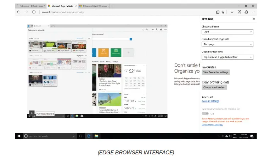
Task: Open the Action Center notification icon
Action: click(252, 136)
